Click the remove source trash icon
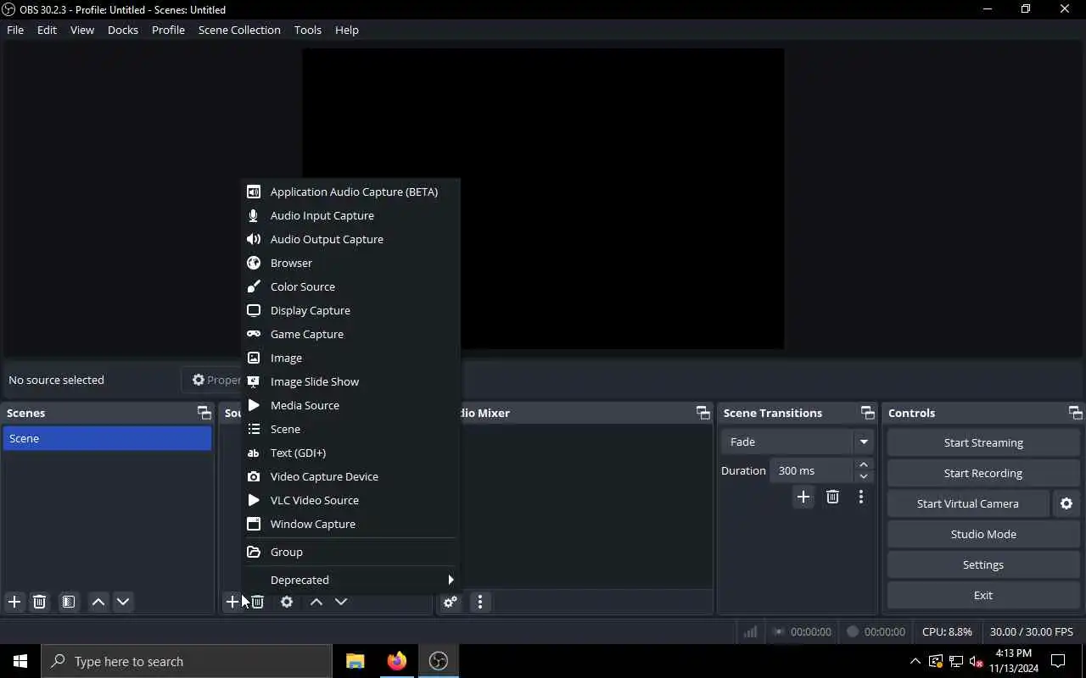This screenshot has width=1086, height=678. point(257,602)
